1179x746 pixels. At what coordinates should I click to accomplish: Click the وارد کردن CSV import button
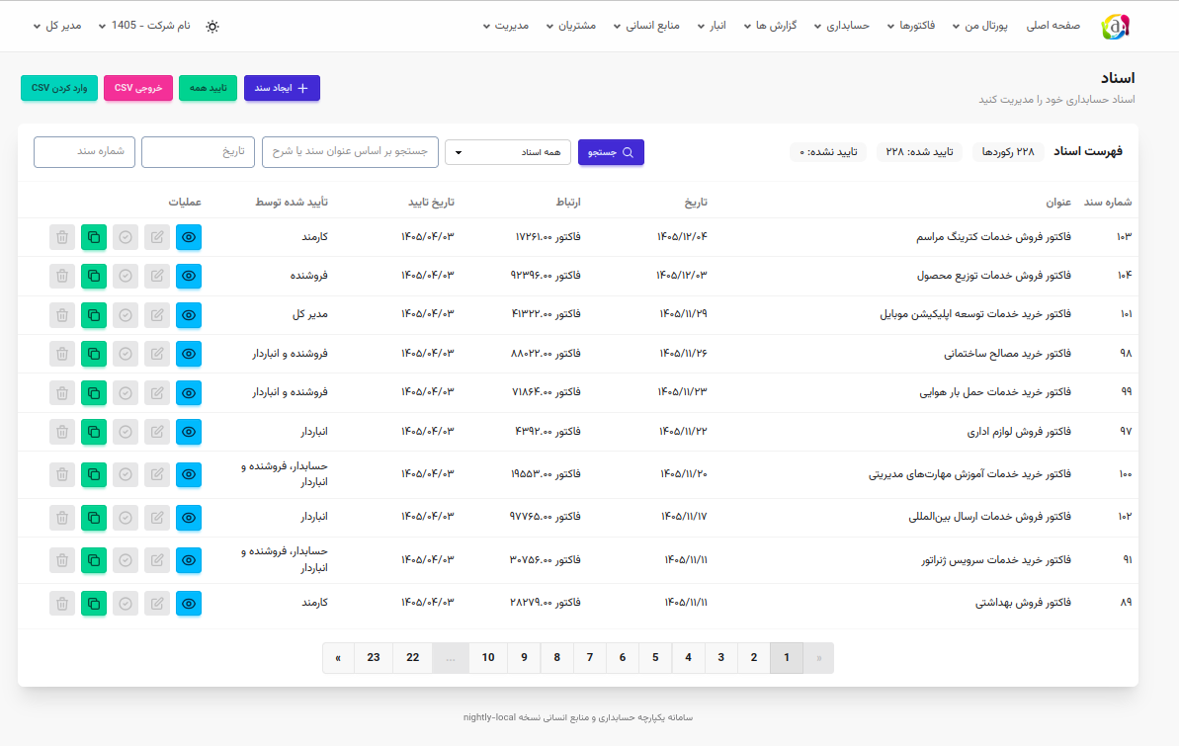pos(59,88)
